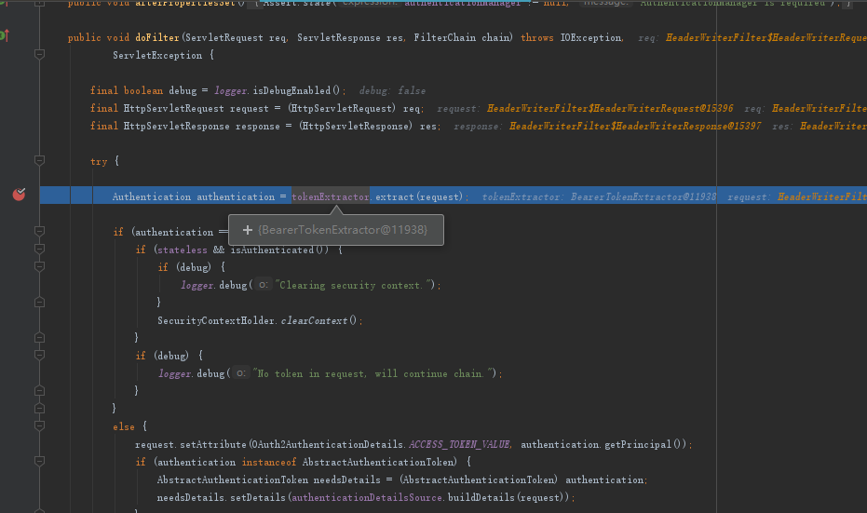Image resolution: width=867 pixels, height=513 pixels.
Task: Click the (HttpServletRequest) cast expression
Action: coord(341,108)
